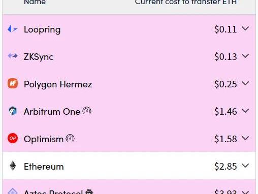The width and height of the screenshot is (258, 194).
Task: Expand the Loopring row chevron
Action: pyautogui.click(x=245, y=28)
